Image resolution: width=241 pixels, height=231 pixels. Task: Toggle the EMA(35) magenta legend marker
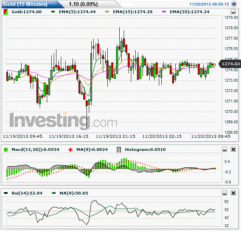tap(164, 12)
